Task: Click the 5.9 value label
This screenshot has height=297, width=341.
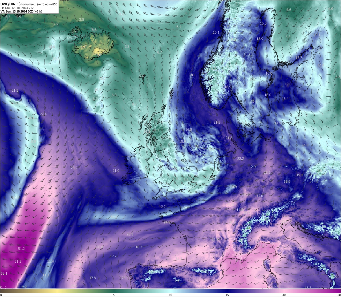Action: pos(19,17)
